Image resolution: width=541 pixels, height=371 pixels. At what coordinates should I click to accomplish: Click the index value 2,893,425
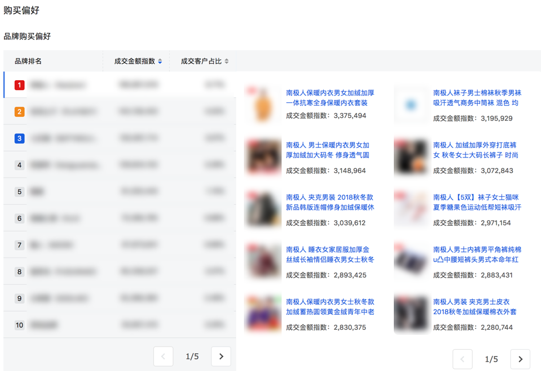(x=350, y=275)
